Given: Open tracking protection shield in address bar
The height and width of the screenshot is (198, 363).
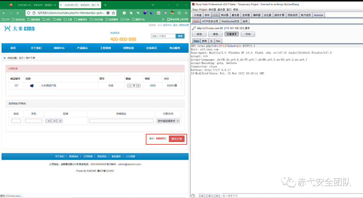Looking at the screenshot, I should 29,13.
